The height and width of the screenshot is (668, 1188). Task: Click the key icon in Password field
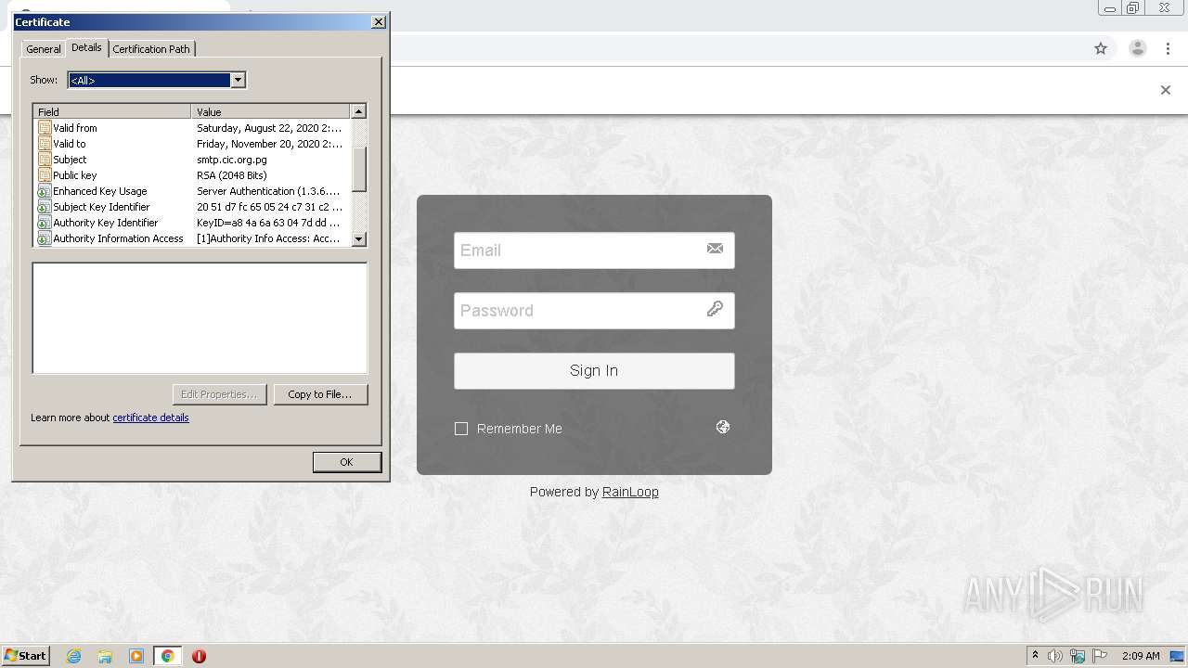tap(715, 309)
